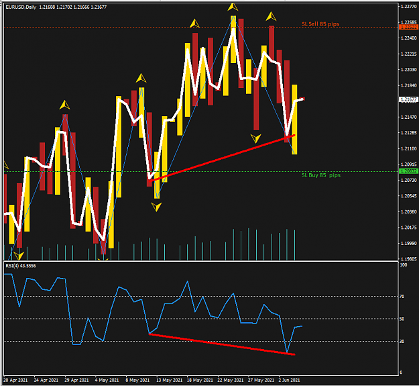419x386 pixels.
Task: Click the 24 Apr 2021 date label
Action: click(46, 380)
